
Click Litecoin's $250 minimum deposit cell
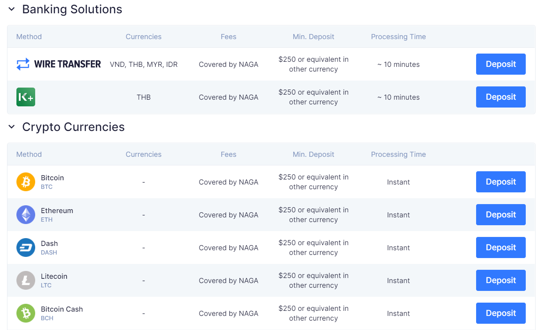coord(313,280)
